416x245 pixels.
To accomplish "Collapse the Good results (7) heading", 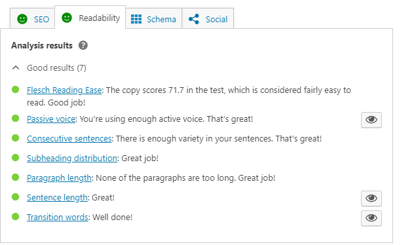I will click(x=56, y=68).
